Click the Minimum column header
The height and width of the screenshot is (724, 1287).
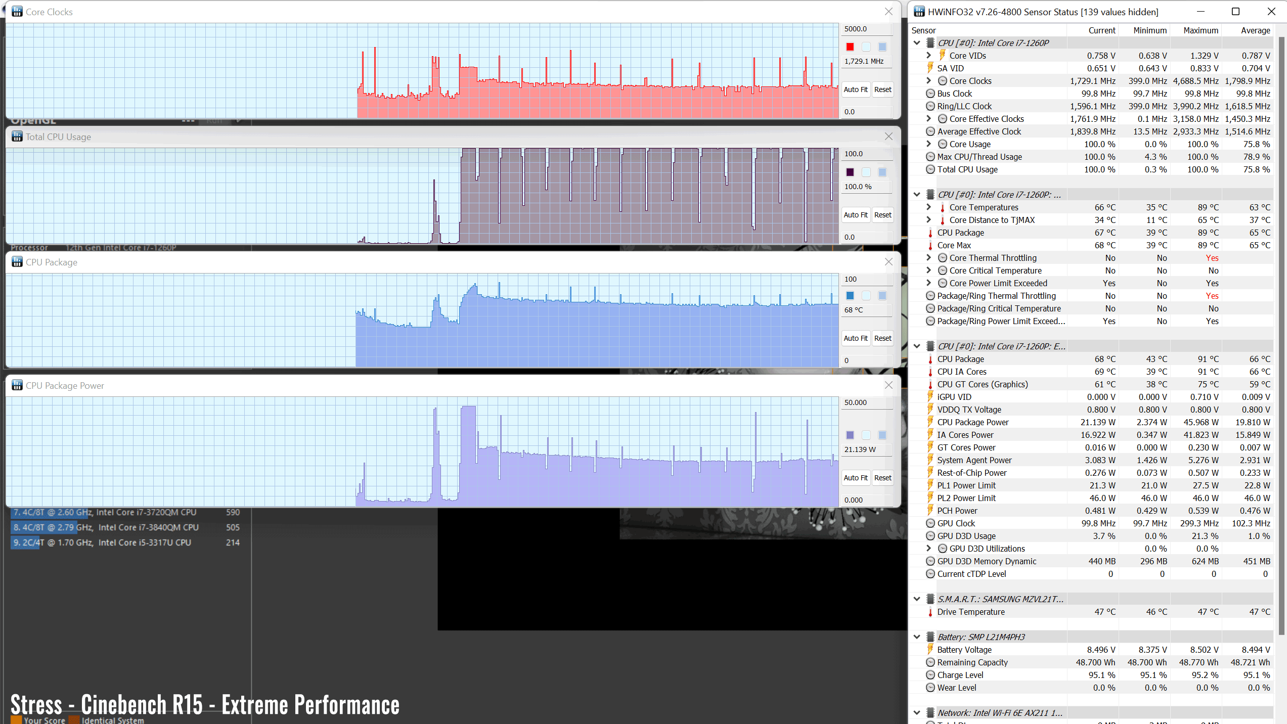pos(1145,30)
